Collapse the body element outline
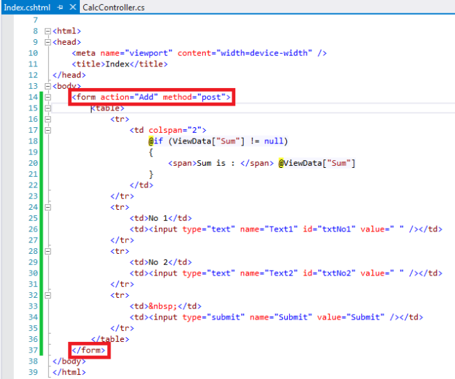 (x=48, y=86)
